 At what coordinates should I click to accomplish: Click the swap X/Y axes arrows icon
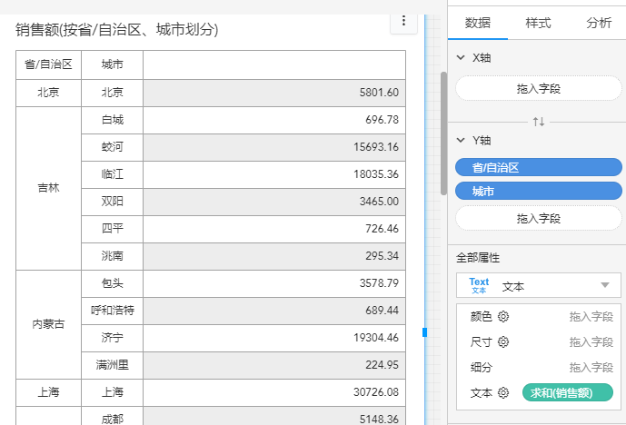[x=538, y=121]
